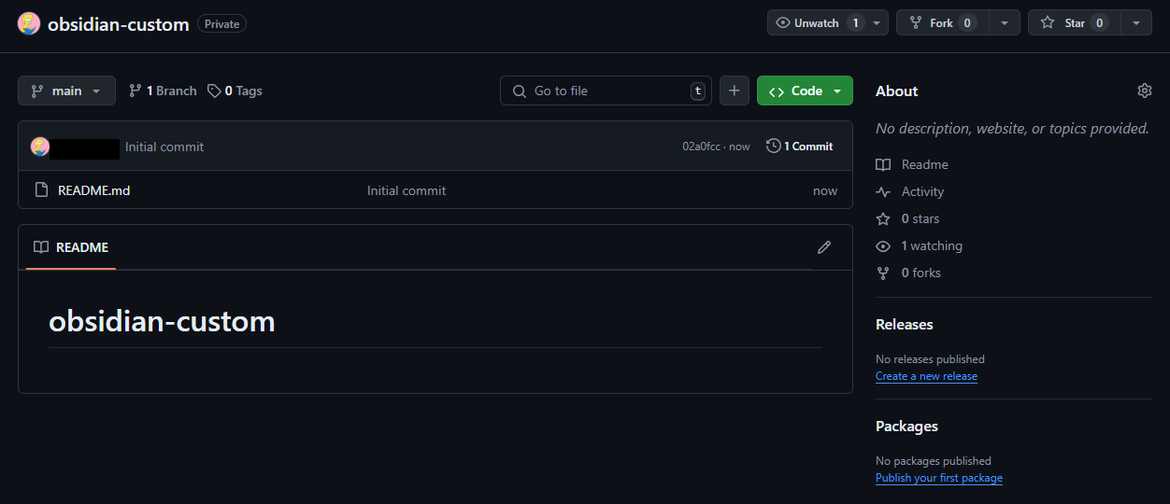The height and width of the screenshot is (504, 1170).
Task: Click the plus Add file button
Action: [x=735, y=91]
